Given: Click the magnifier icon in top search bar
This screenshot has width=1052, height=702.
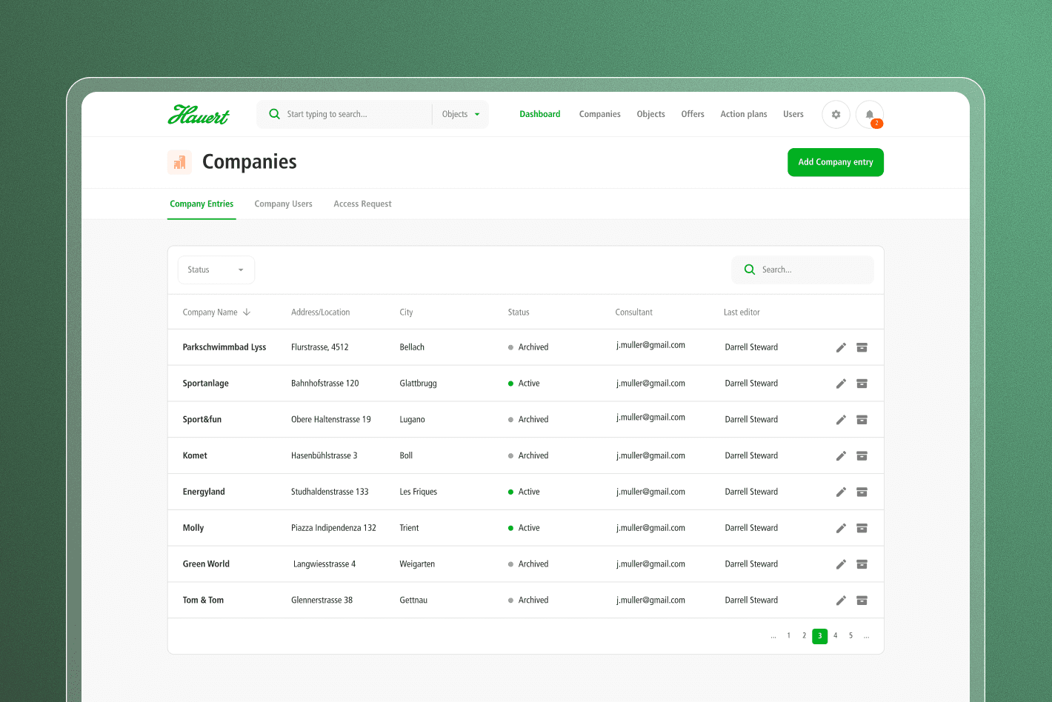Looking at the screenshot, I should [274, 114].
